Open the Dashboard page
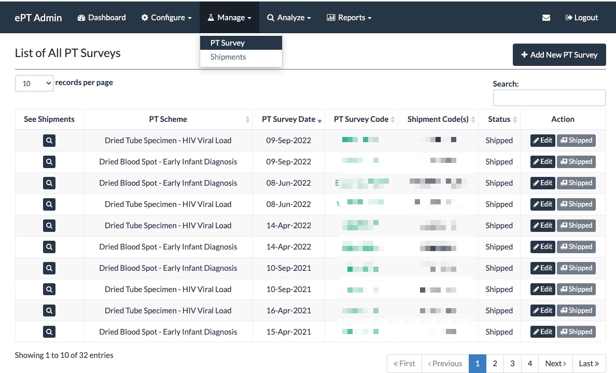Image resolution: width=616 pixels, height=373 pixels. [102, 18]
